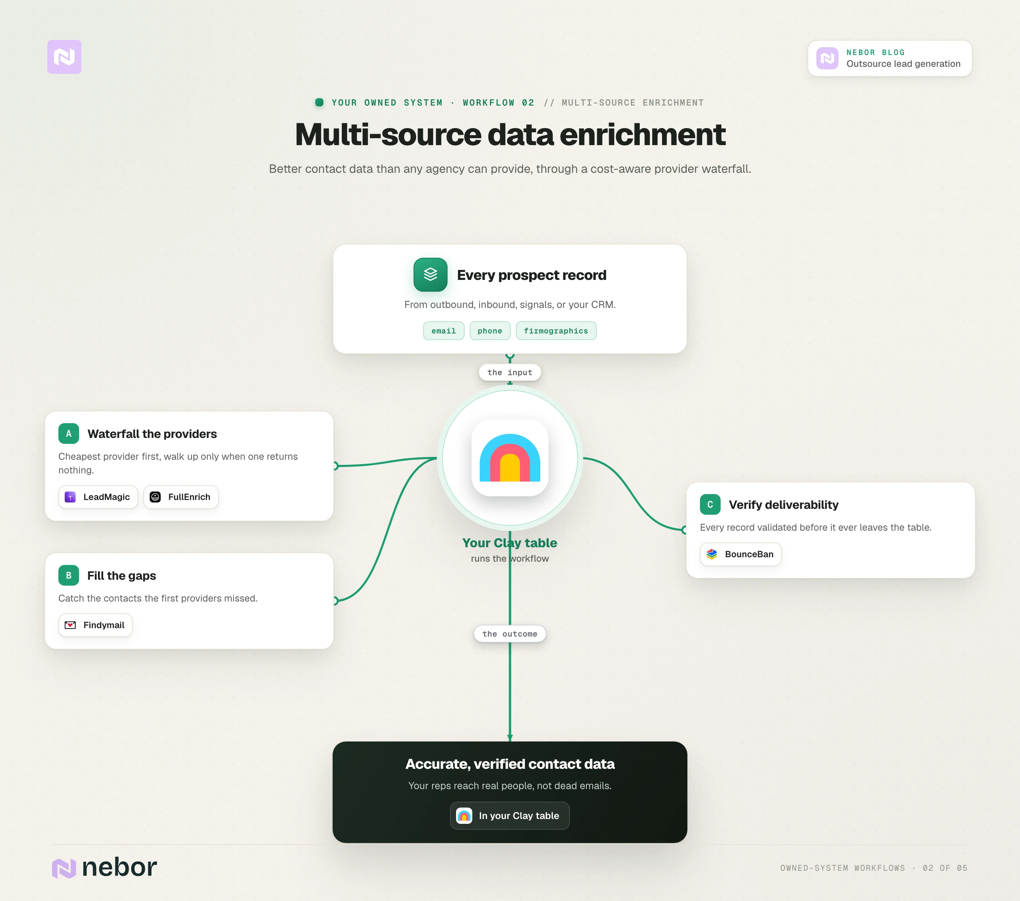Click "Catch the contacts the first providers missed" text
This screenshot has height=901, width=1020.
click(x=158, y=598)
